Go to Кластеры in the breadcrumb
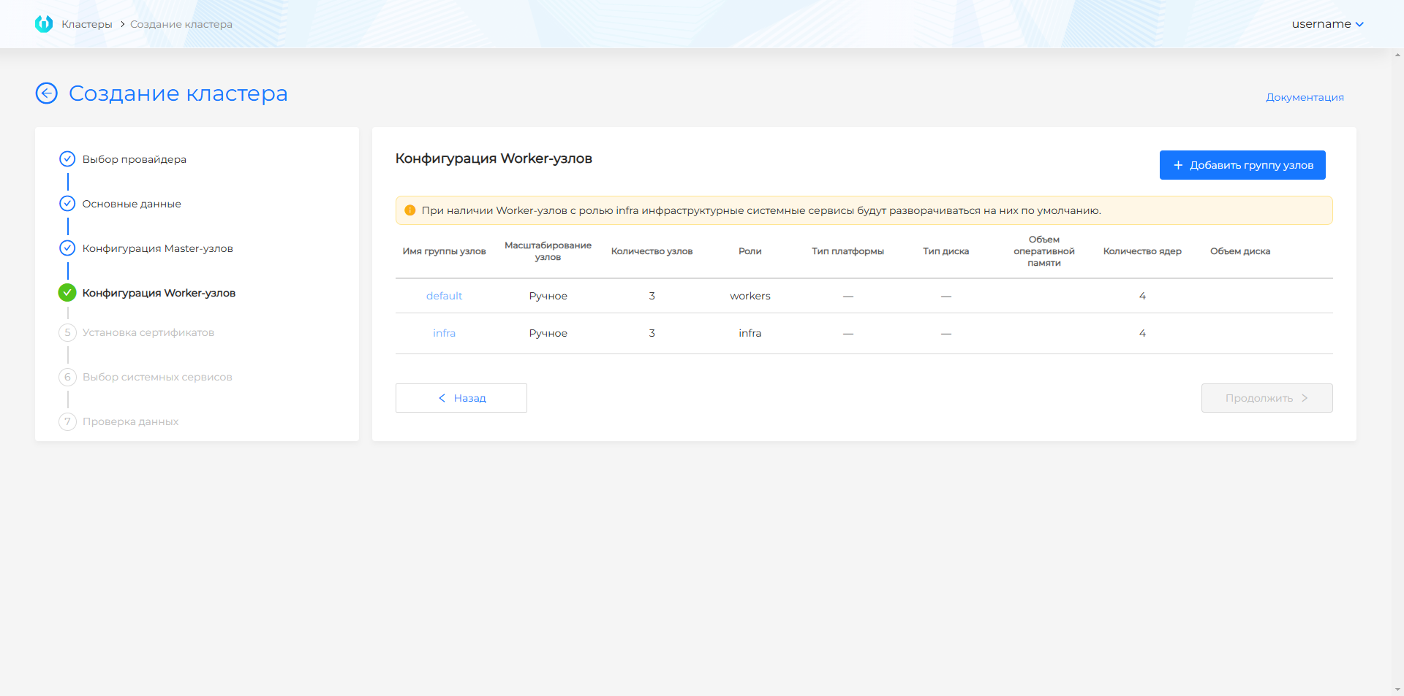This screenshot has width=1404, height=696. coord(87,24)
